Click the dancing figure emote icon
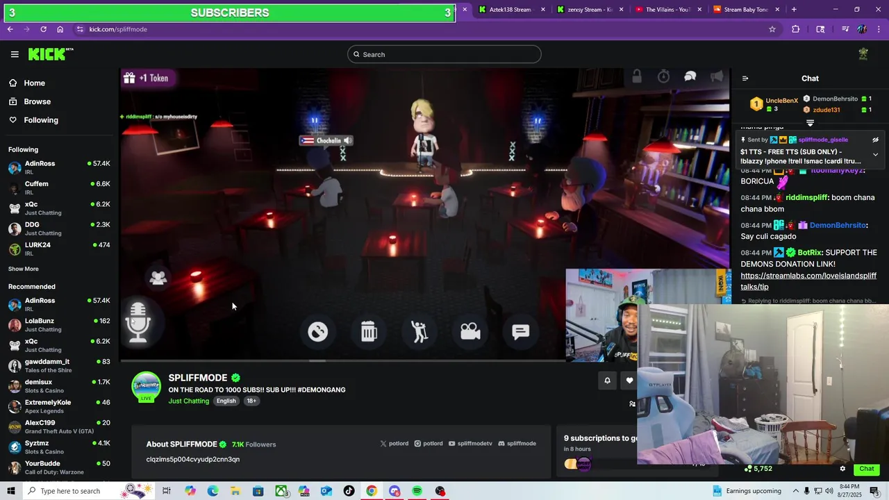Screen dimensions: 889x500 (419, 332)
